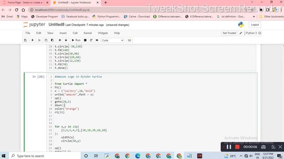
Task: Copy selected cells icon
Action: pyautogui.click(x=46, y=40)
